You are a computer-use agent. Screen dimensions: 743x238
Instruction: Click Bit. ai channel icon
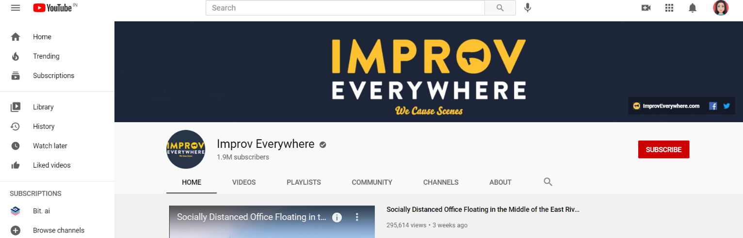16,211
